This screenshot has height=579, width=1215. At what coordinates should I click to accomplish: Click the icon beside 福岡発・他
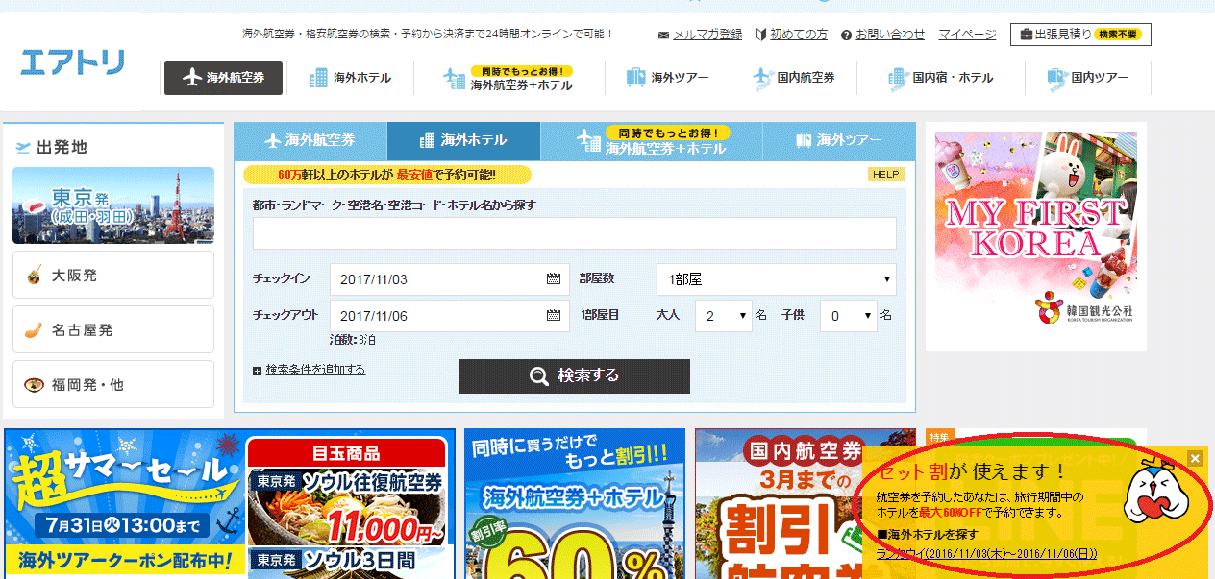(x=35, y=385)
